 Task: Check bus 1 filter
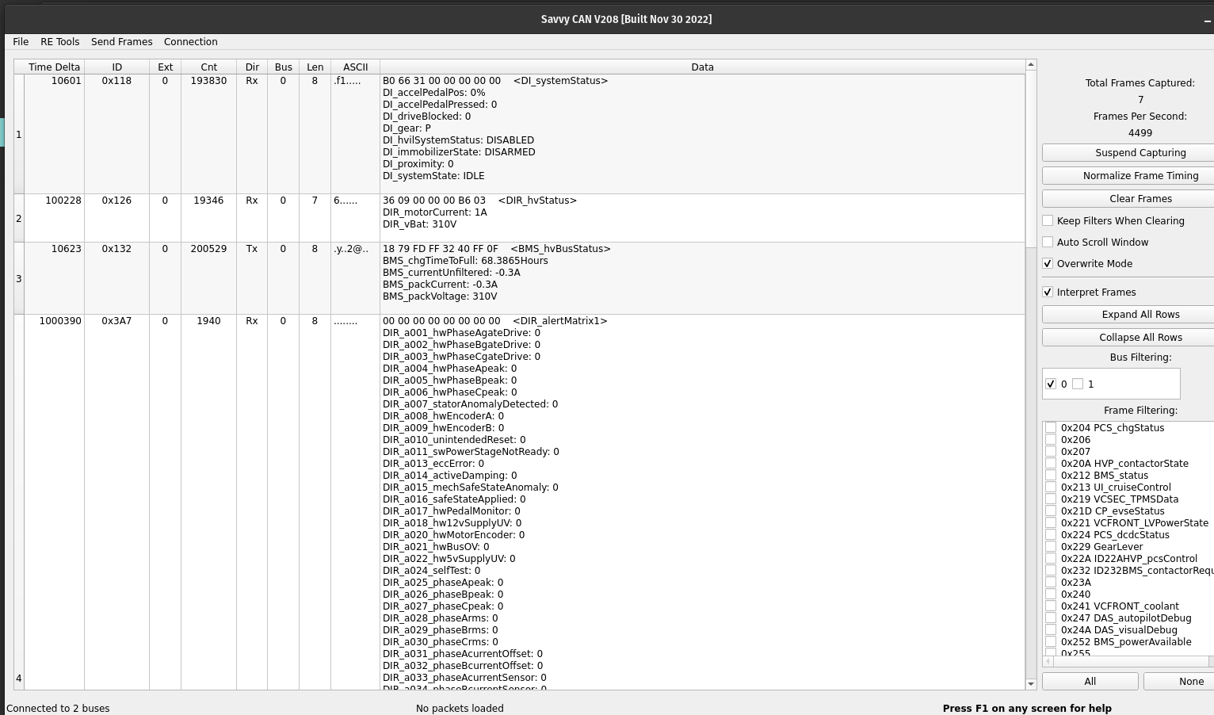click(x=1078, y=384)
